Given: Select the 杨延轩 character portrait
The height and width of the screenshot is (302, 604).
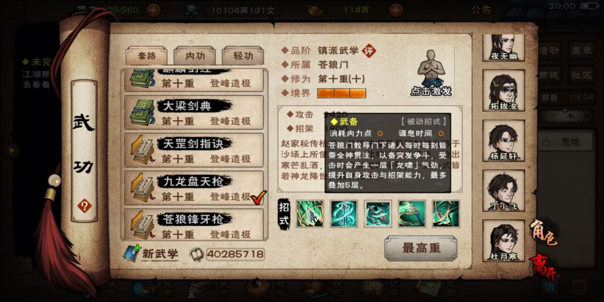Looking at the screenshot, I should [503, 140].
